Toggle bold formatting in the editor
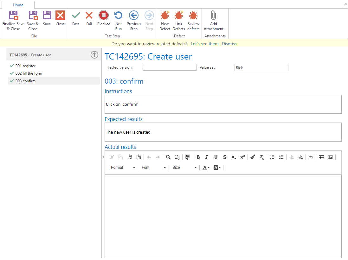This screenshot has width=348, height=260. [x=198, y=157]
